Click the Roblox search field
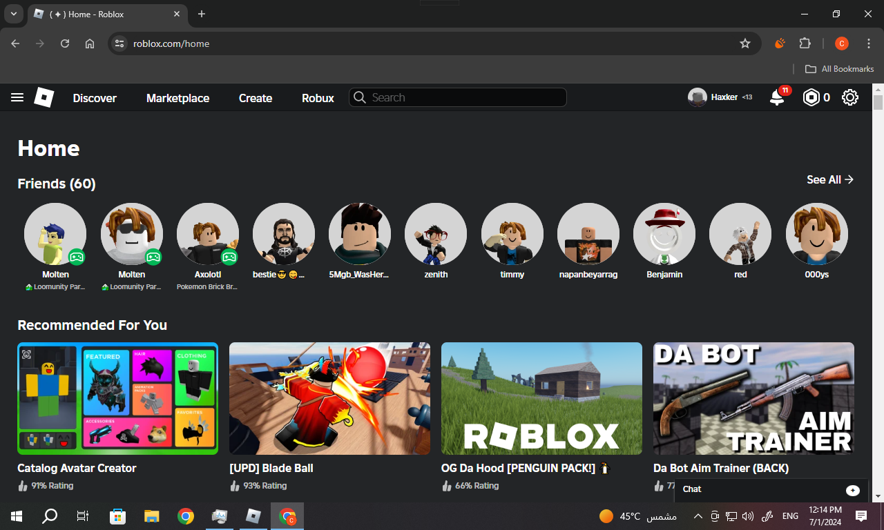The height and width of the screenshot is (530, 884). 458,97
